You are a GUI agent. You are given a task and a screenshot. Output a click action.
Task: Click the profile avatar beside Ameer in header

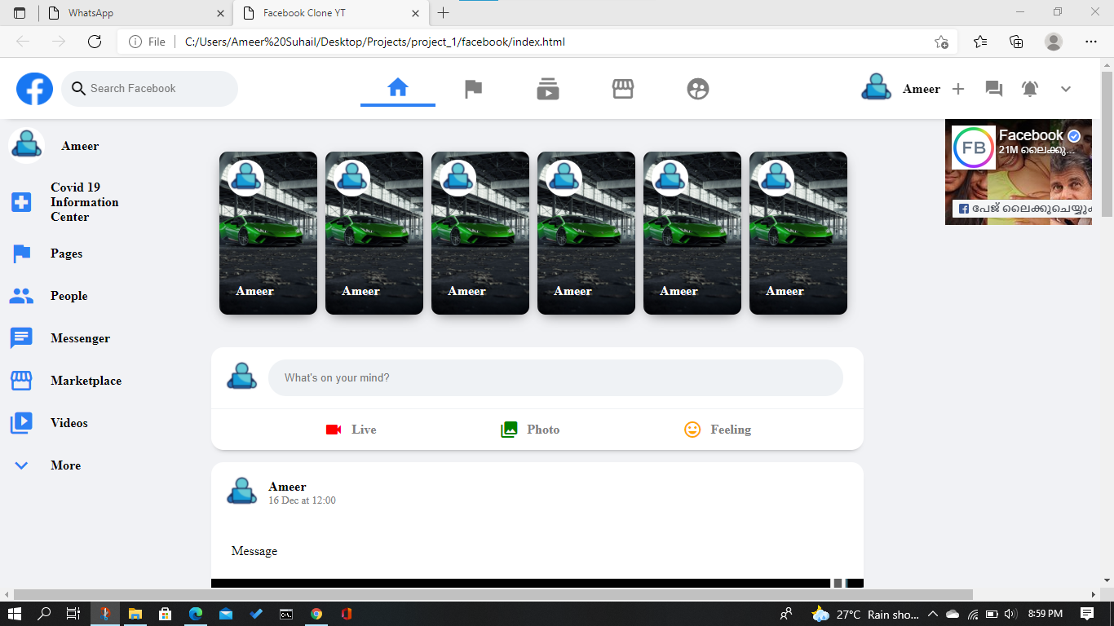coord(877,87)
